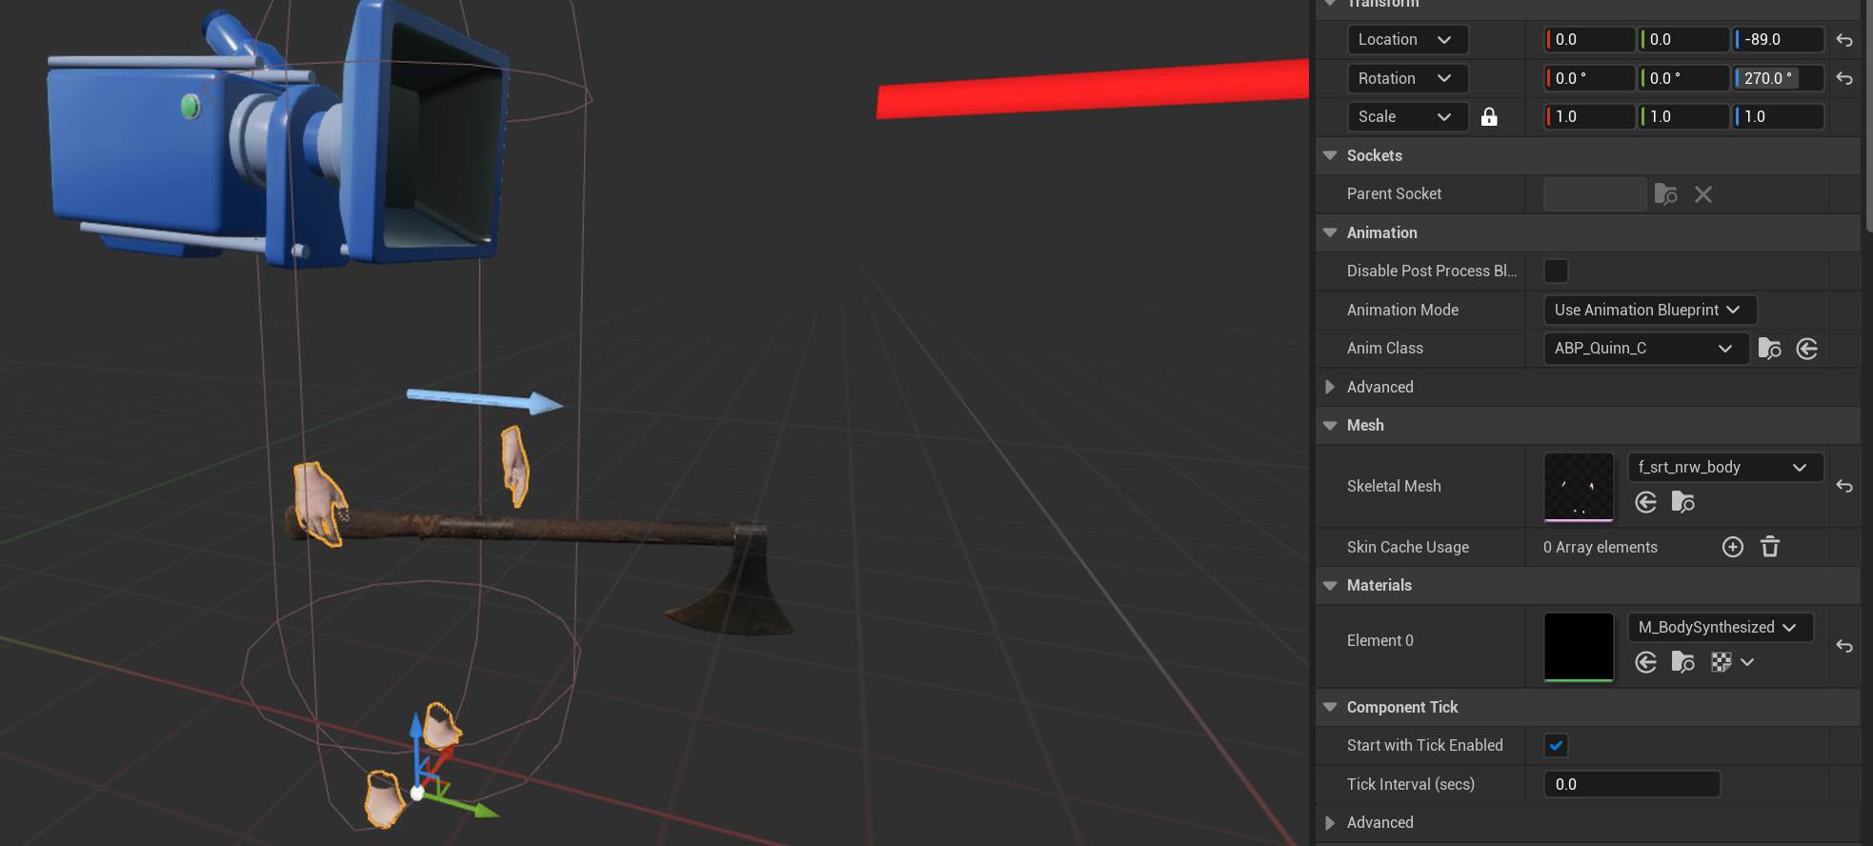Clear the Parent Socket with the X icon
1873x846 pixels.
[1703, 194]
